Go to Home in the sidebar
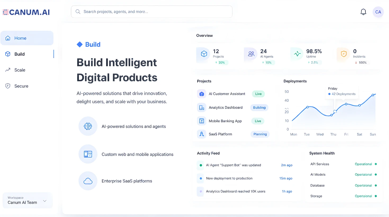 pyautogui.click(x=20, y=38)
